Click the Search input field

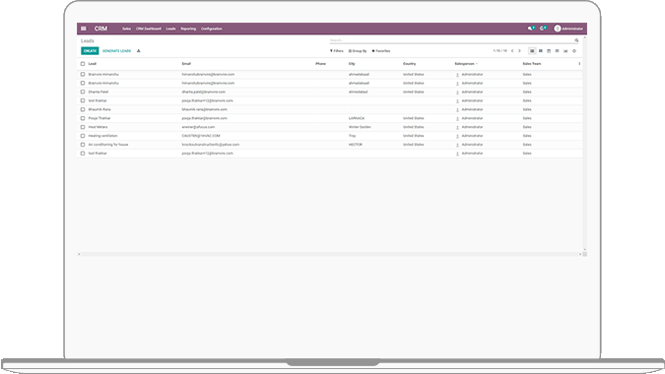coord(451,40)
